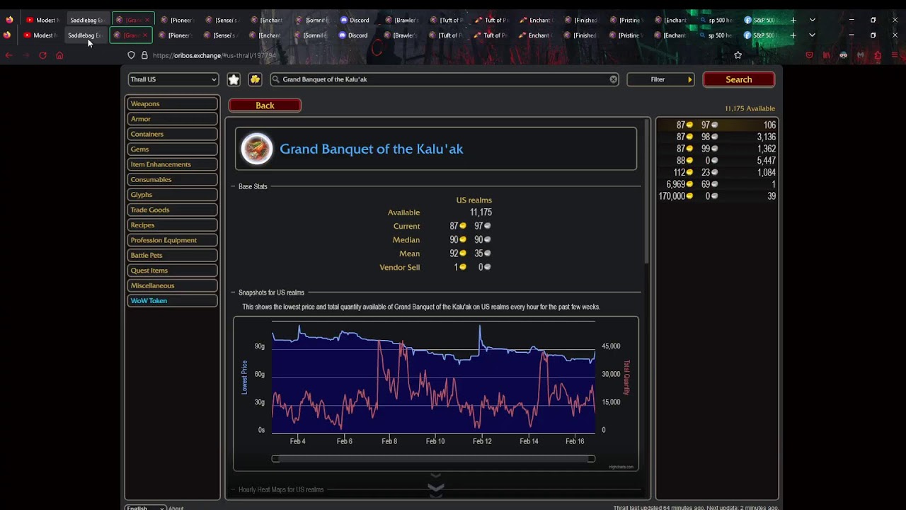Click the red Search button
Viewport: 906px width, 510px height.
click(739, 79)
